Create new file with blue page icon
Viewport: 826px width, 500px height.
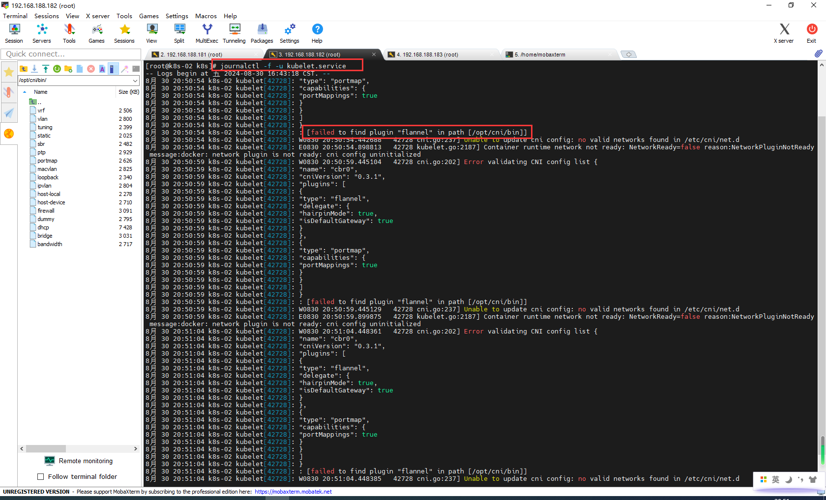pyautogui.click(x=80, y=69)
